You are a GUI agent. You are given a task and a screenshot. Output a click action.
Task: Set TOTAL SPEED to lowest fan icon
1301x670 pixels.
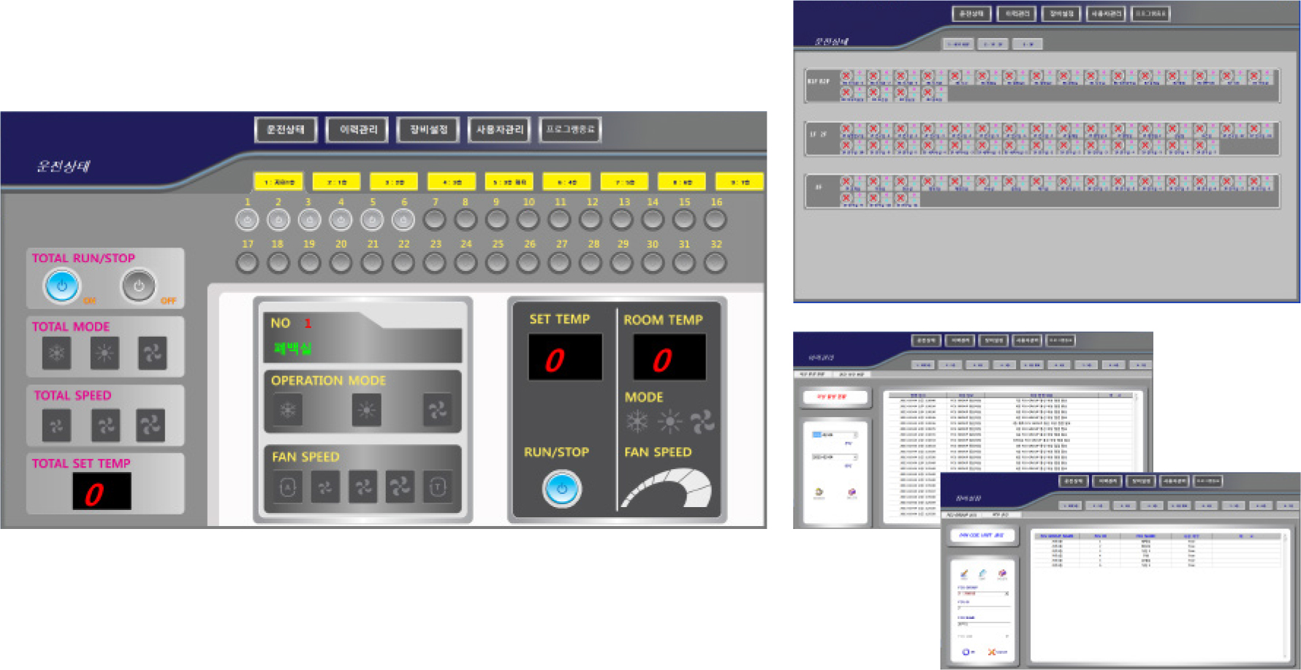click(56, 425)
